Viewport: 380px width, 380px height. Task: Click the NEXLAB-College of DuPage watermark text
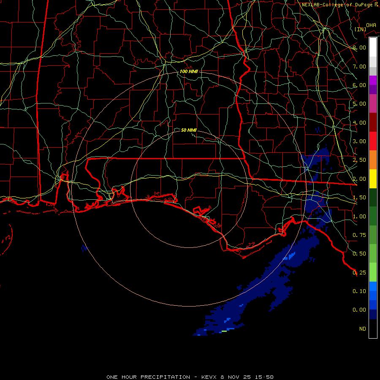340,5
